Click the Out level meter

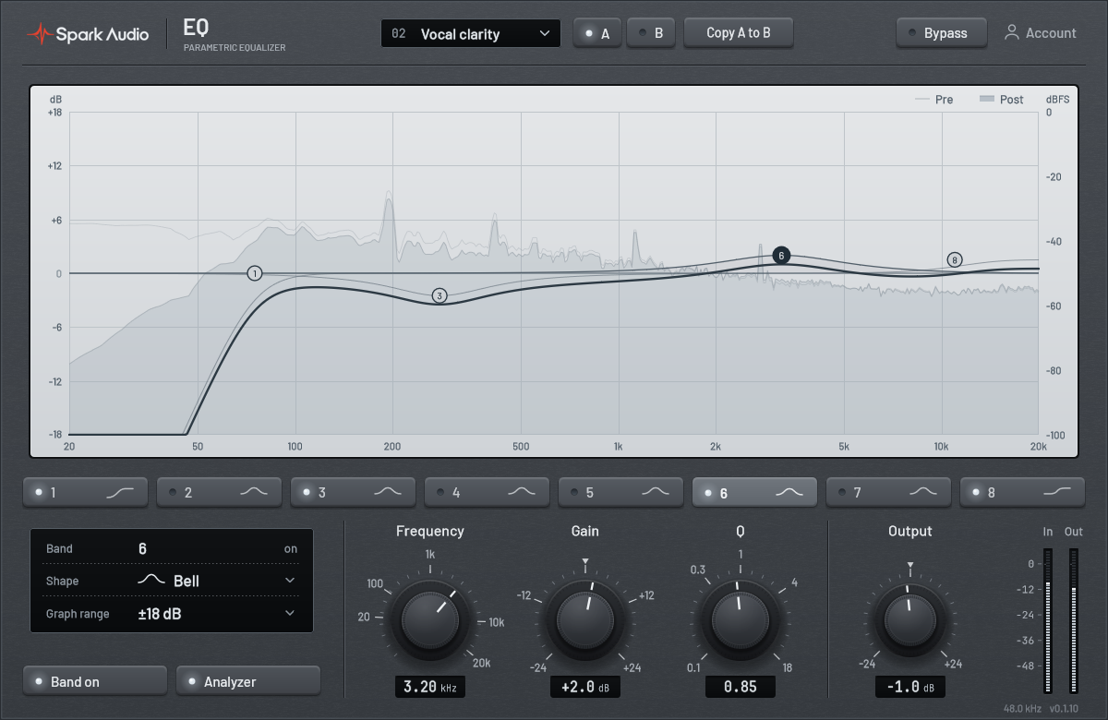(1074, 620)
